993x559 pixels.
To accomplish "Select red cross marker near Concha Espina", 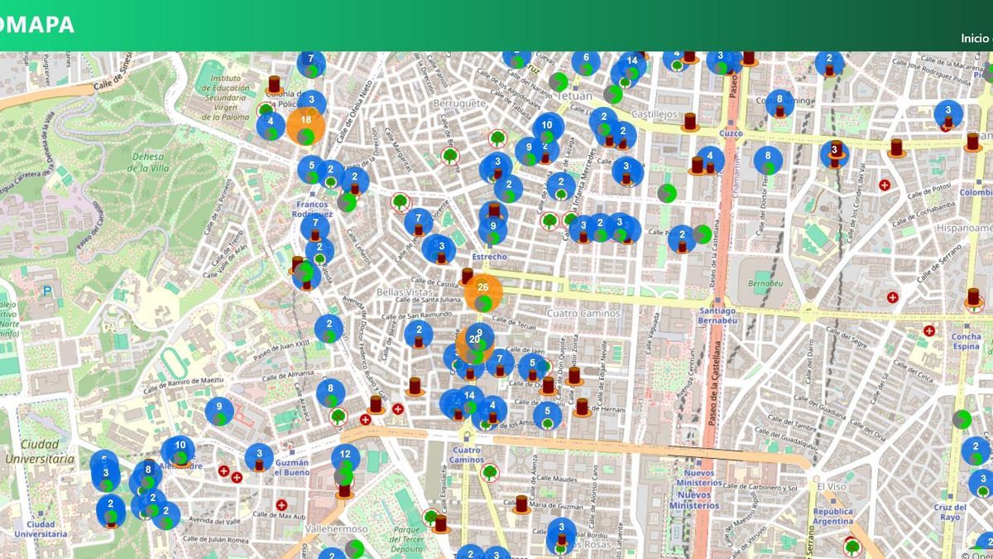I will [929, 330].
